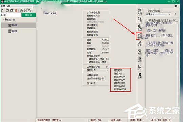Open the 大纲 outline sidebar icon
Viewport: 183px width, 122px height.
tap(140, 12)
